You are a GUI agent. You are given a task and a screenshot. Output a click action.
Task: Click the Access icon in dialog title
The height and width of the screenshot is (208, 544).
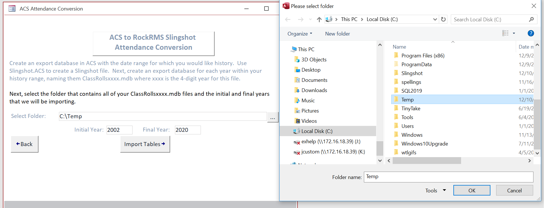(x=286, y=6)
